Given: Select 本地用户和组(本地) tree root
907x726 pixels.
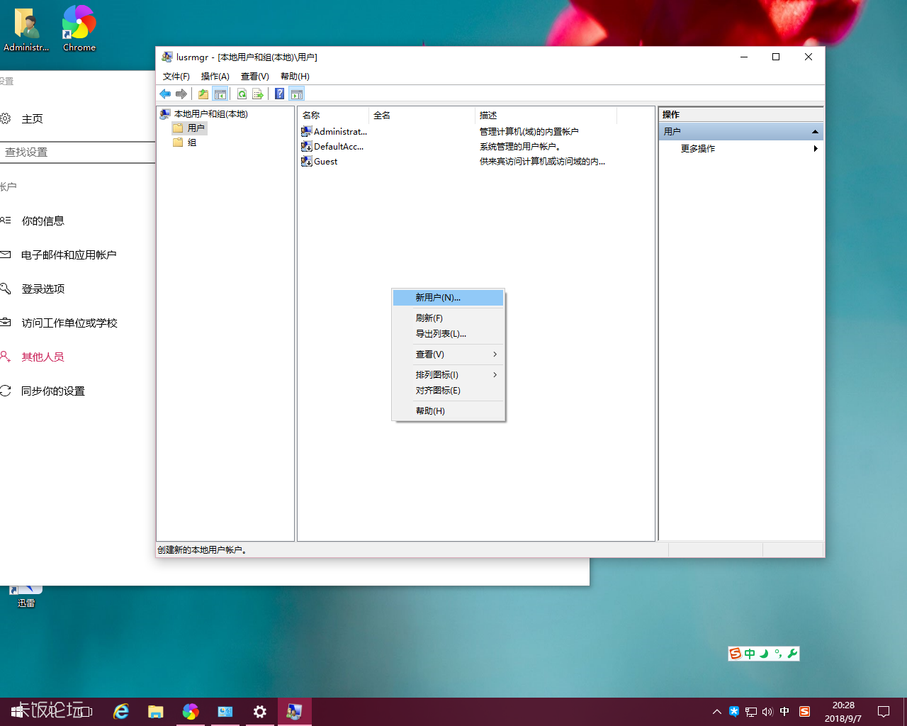Looking at the screenshot, I should [211, 114].
